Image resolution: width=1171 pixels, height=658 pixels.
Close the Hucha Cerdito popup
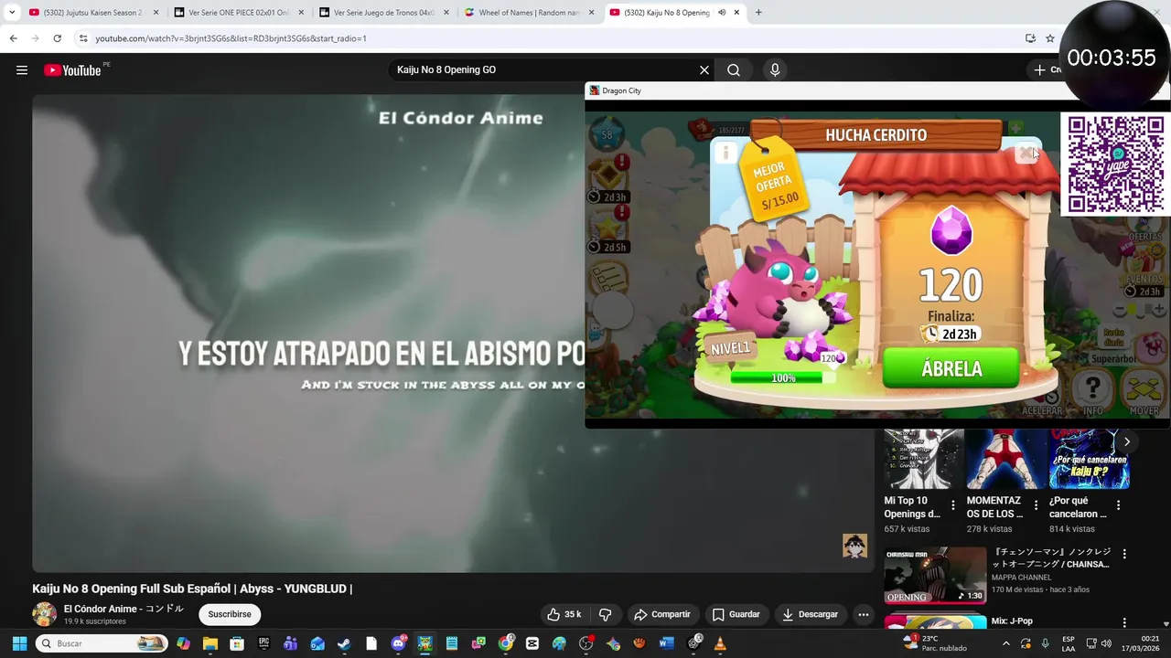1027,154
